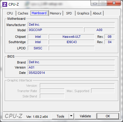
Task: Click the model revision A00
Action: (x=99, y=30)
